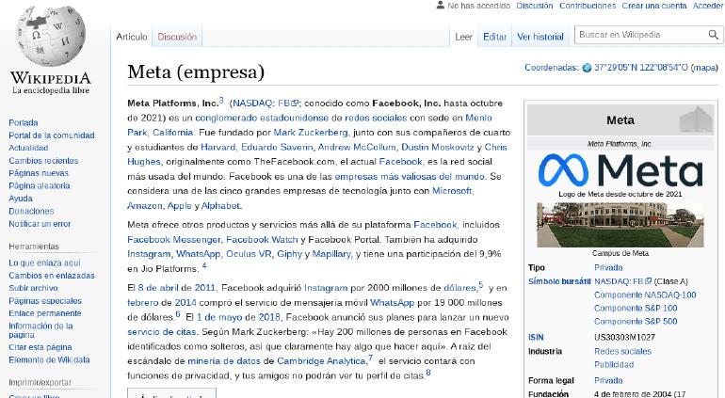Open Elemento de Wikidata
The image size is (725, 398).
(49, 360)
